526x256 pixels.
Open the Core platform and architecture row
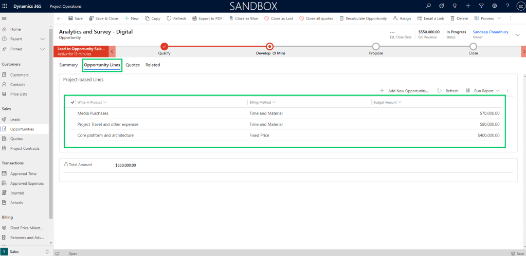pos(105,135)
